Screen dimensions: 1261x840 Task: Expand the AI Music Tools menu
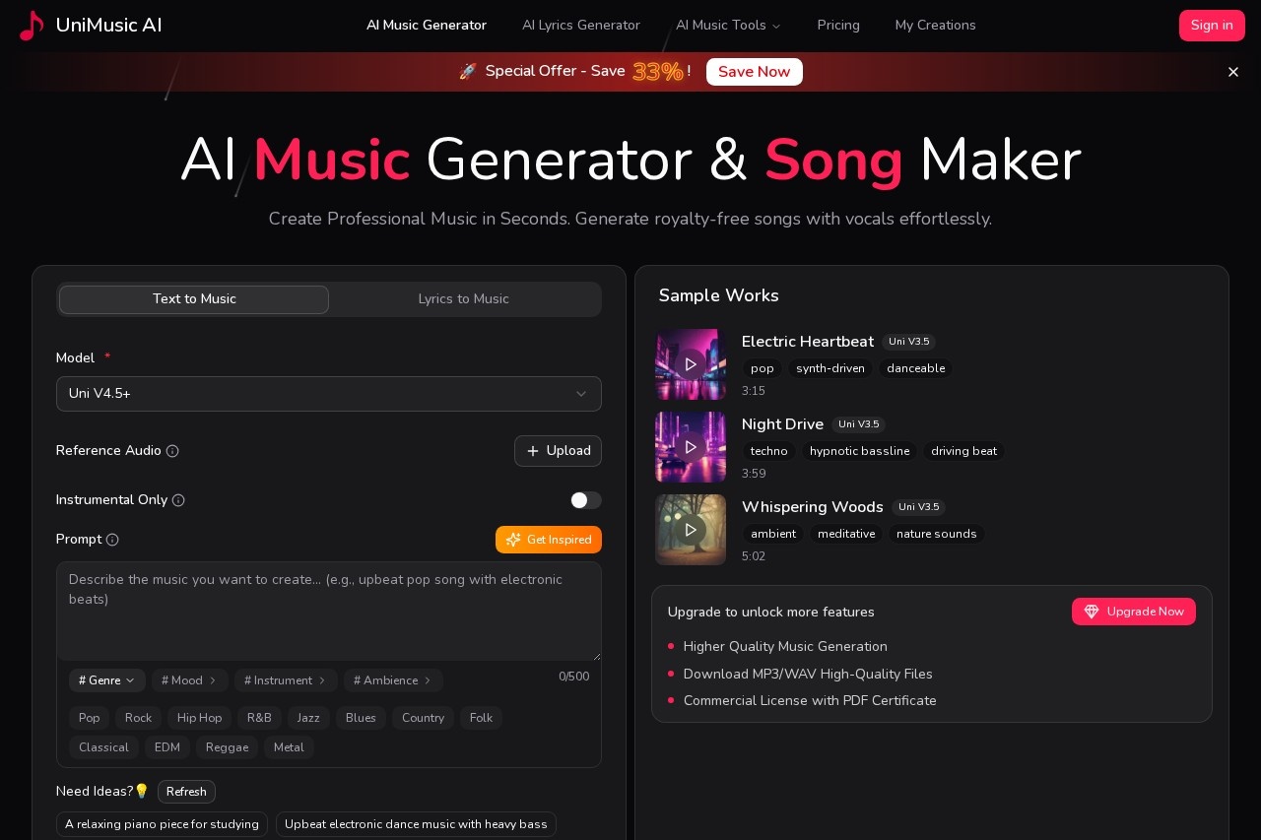(x=729, y=26)
